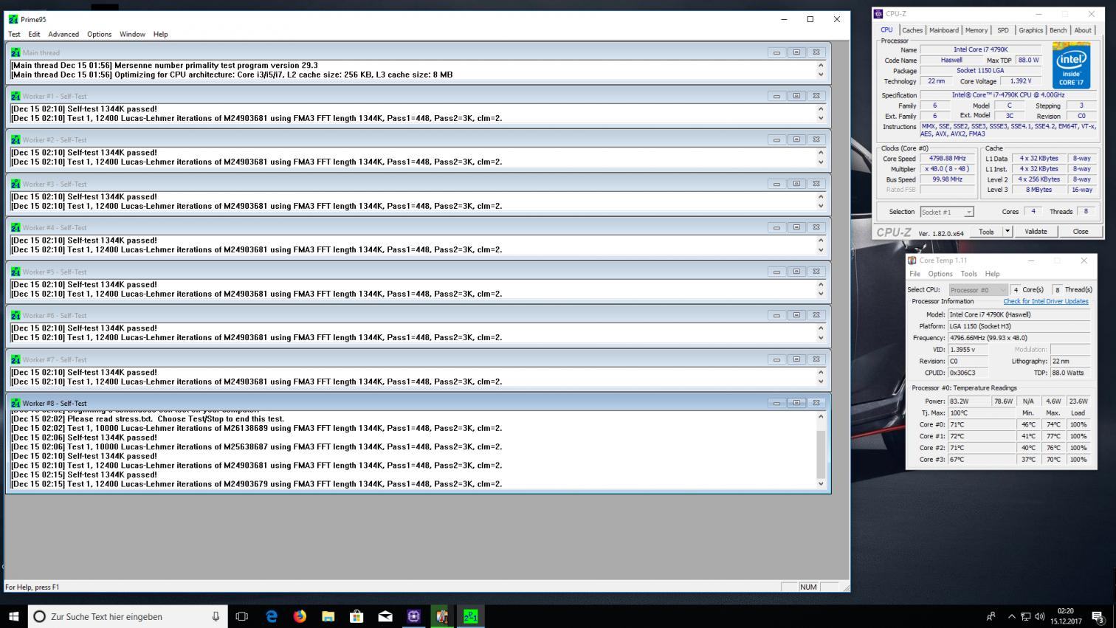Click the Close button in CPU-Z

[1080, 232]
